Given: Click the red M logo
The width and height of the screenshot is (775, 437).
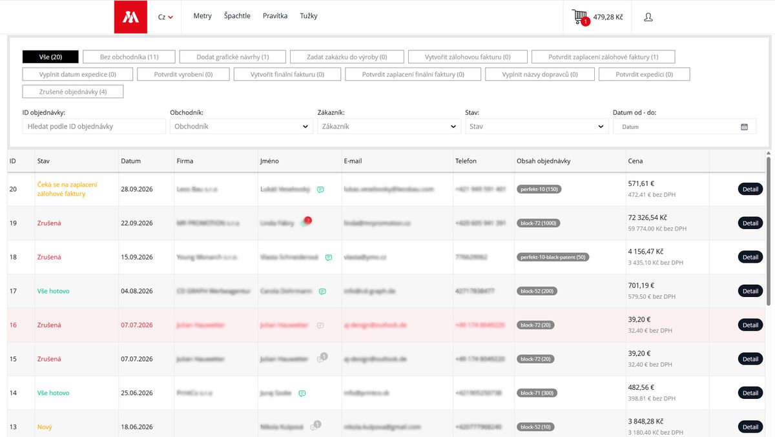Looking at the screenshot, I should (x=130, y=17).
